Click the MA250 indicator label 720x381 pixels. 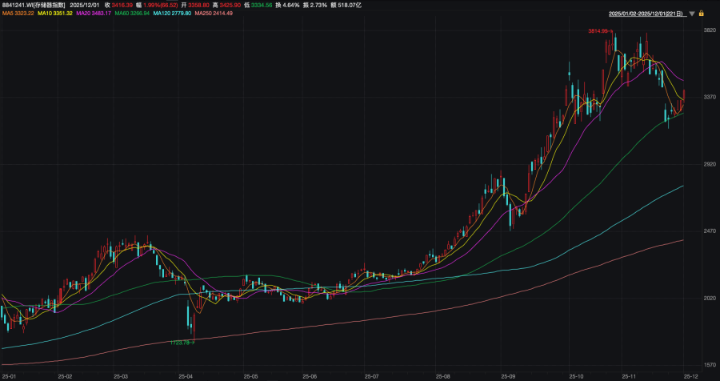coord(213,14)
